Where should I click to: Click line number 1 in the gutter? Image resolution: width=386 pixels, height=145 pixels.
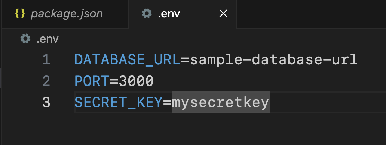tap(46, 59)
